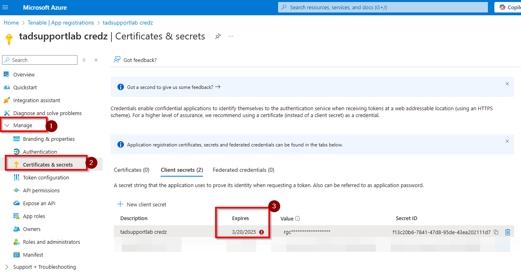This screenshot has width=521, height=278.
Task: Collapse the Manage section
Action: point(23,126)
